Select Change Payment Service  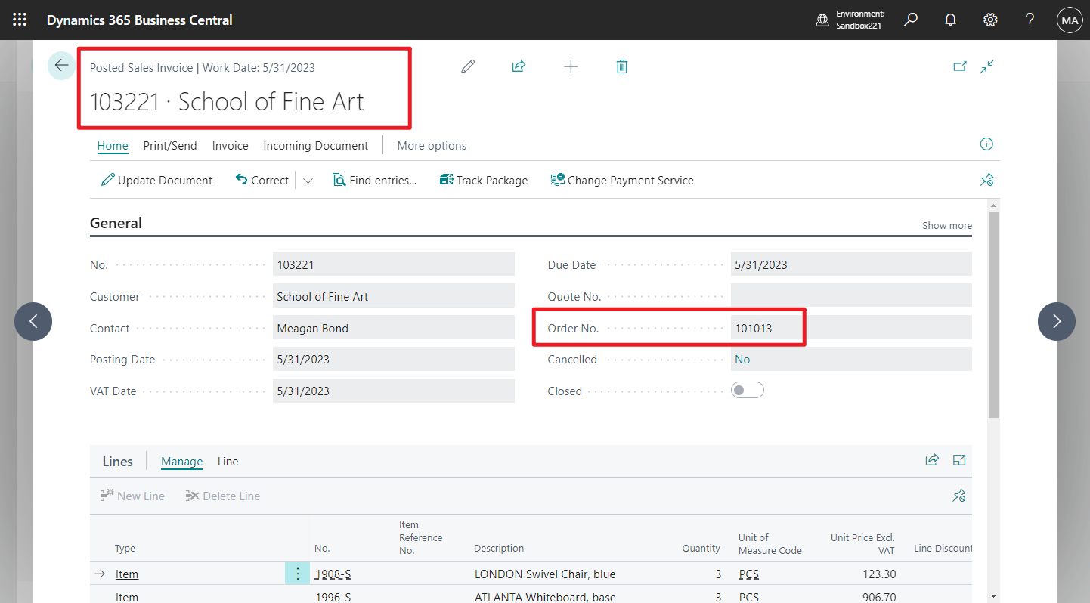click(x=622, y=180)
